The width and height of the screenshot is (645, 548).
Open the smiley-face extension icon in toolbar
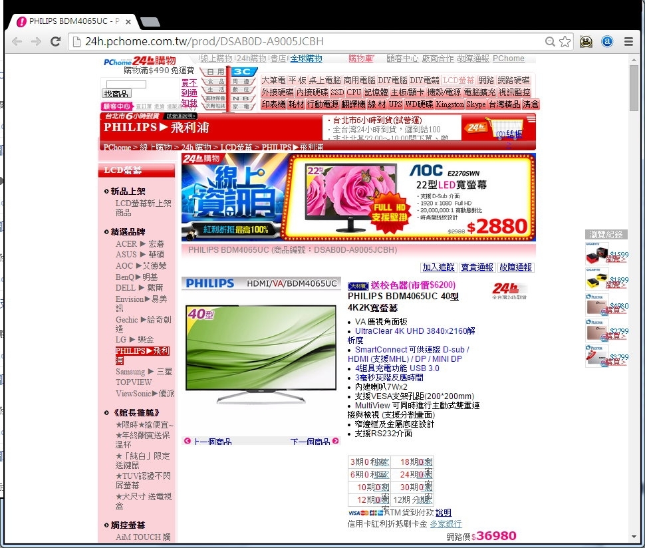click(x=586, y=41)
